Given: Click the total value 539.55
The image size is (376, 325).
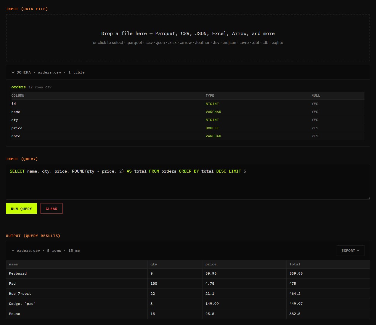Looking at the screenshot, I should (296, 273).
